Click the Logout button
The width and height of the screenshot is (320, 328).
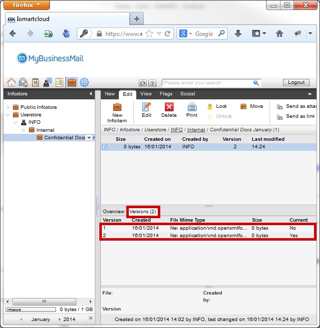coord(296,82)
